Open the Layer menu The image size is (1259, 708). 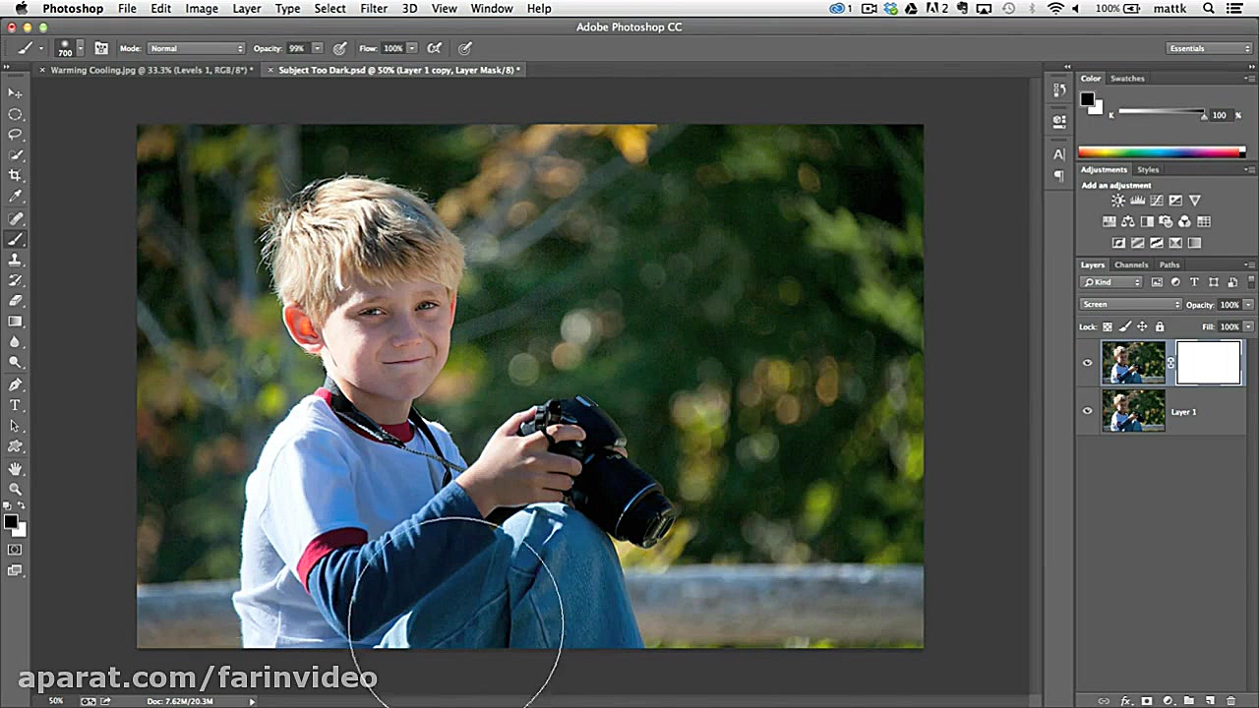247,8
